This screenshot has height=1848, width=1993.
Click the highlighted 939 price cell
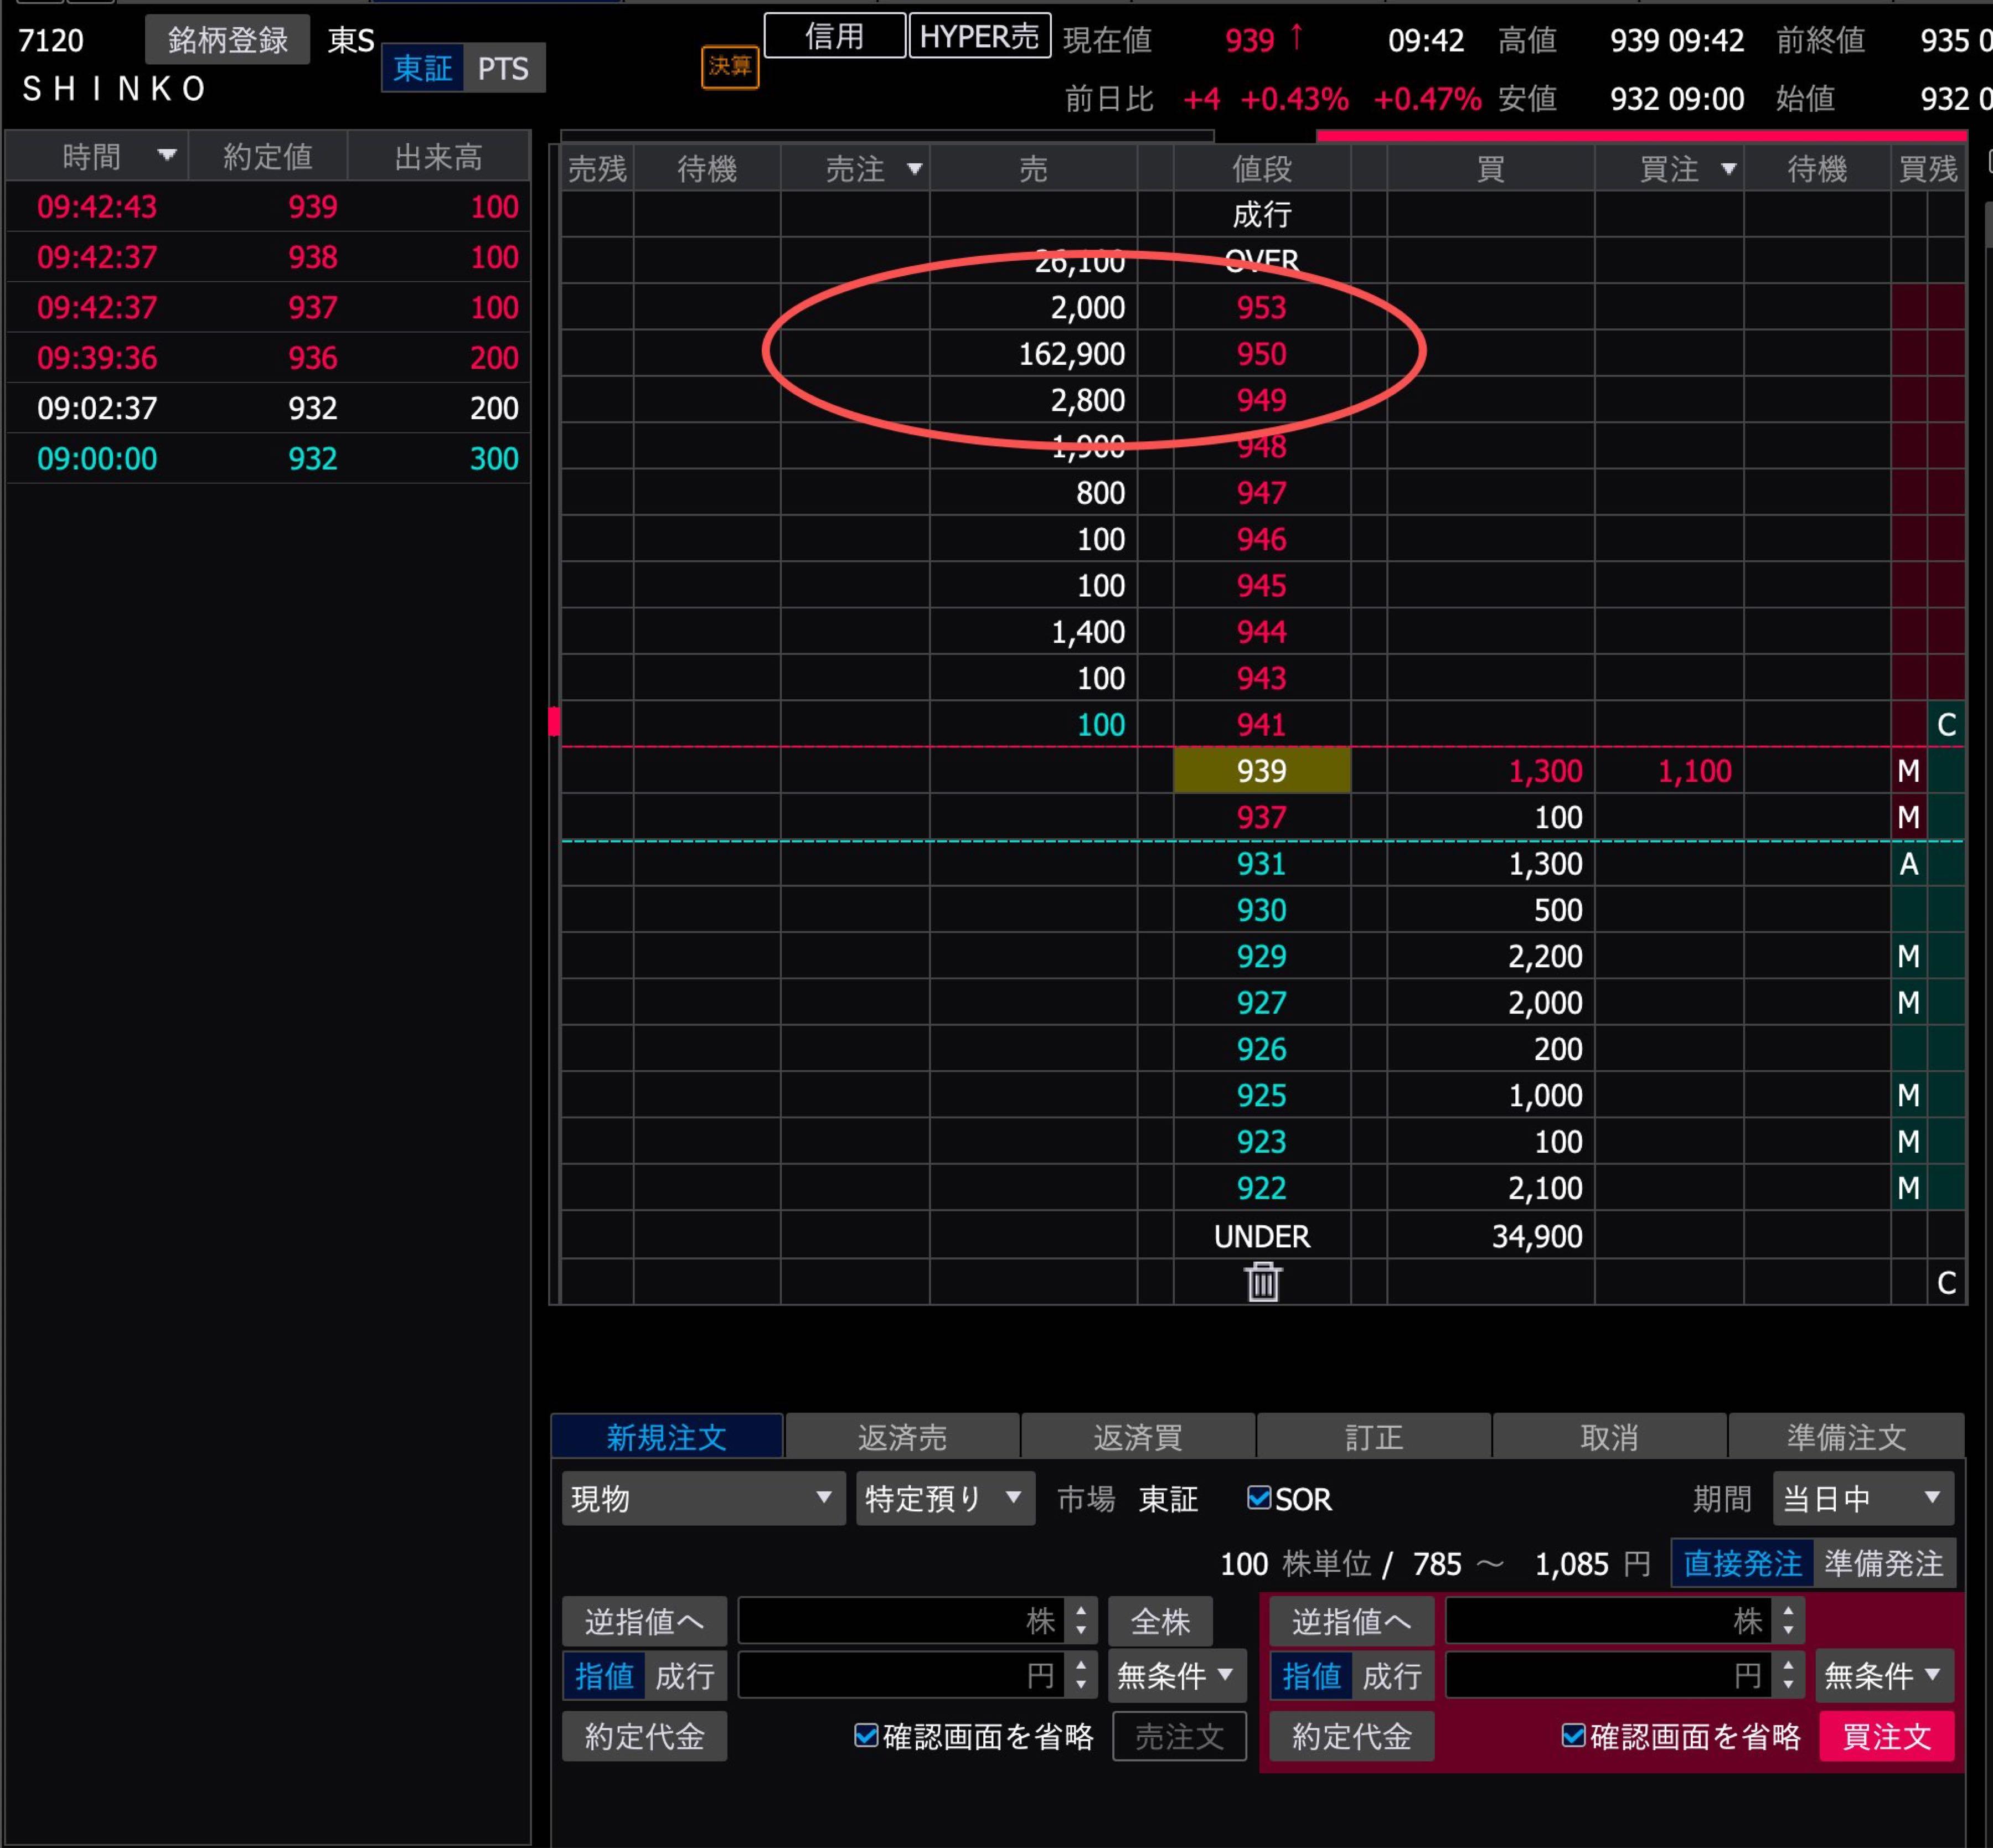pos(1262,771)
